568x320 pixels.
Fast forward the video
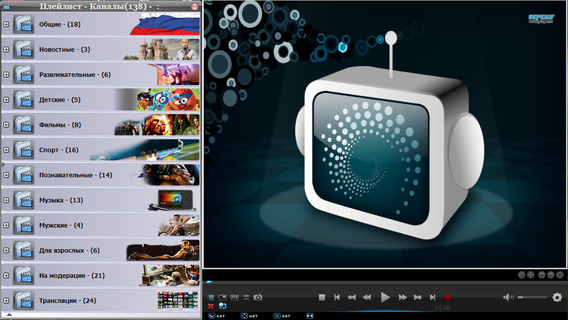pyautogui.click(x=403, y=297)
